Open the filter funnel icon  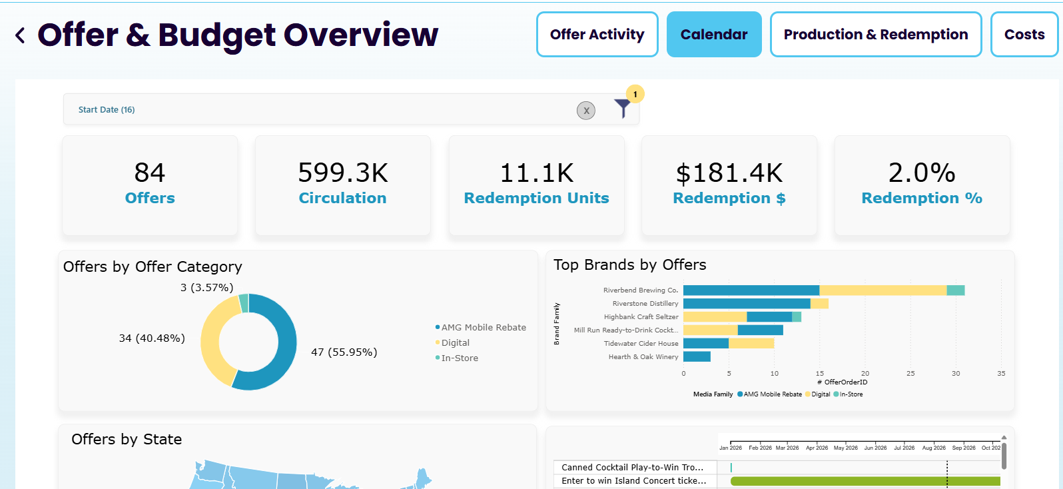622,108
